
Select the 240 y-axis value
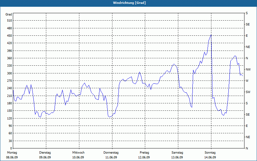(x=10, y=88)
